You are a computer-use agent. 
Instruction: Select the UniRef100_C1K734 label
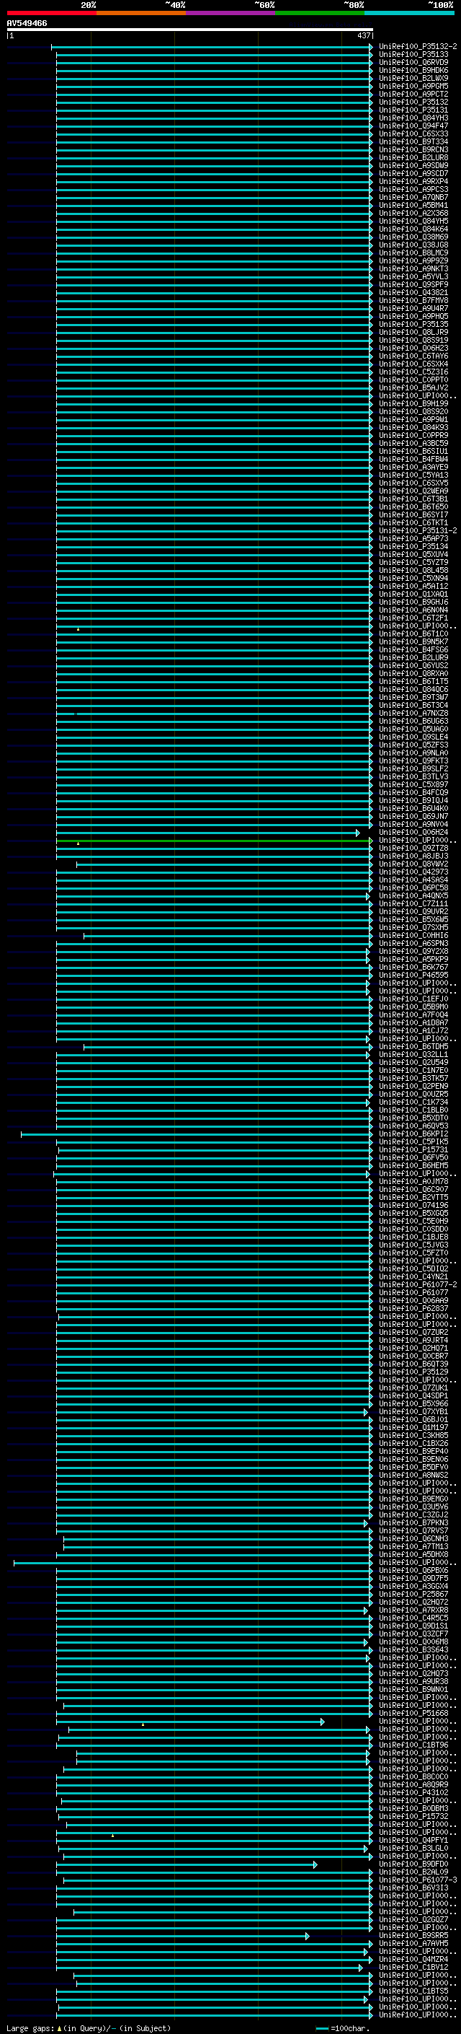point(413,1103)
